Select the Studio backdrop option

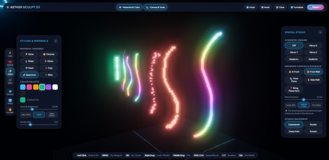[313, 125]
